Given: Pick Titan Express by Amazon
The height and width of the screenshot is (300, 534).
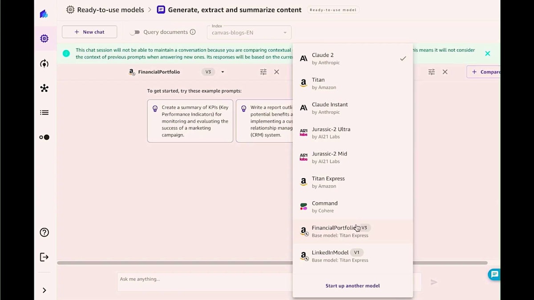Looking at the screenshot, I should point(353,182).
